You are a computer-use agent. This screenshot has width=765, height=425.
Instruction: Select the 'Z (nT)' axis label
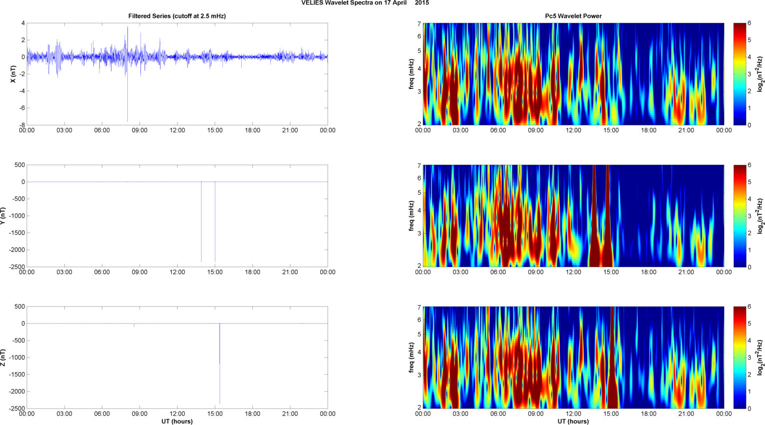coord(3,358)
